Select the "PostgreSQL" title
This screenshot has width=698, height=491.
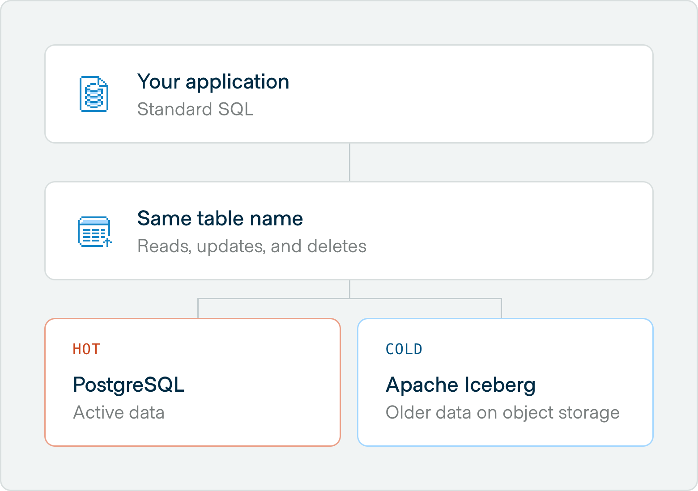point(129,385)
